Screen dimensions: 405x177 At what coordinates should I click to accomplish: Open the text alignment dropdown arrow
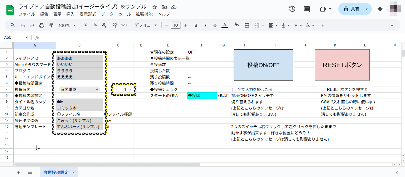click(x=276, y=25)
